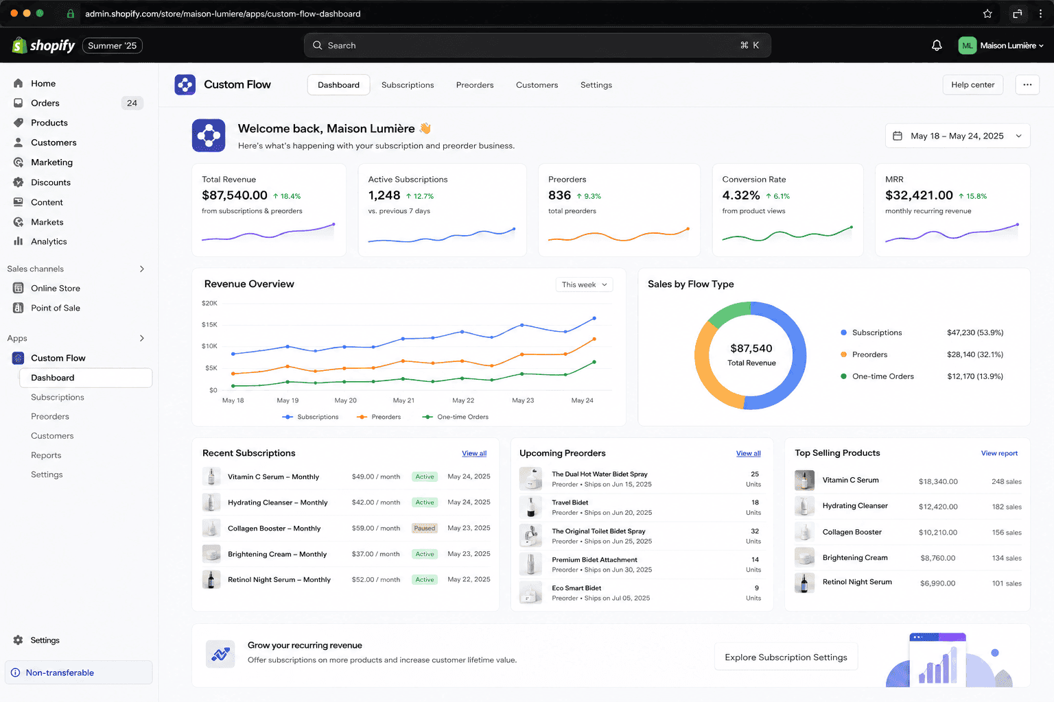Click the browser address bar URL
This screenshot has height=702, width=1054.
pyautogui.click(x=223, y=14)
